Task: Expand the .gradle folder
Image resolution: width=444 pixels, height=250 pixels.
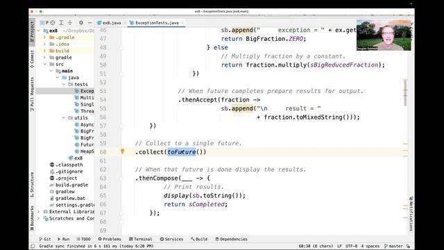Action: [44, 37]
